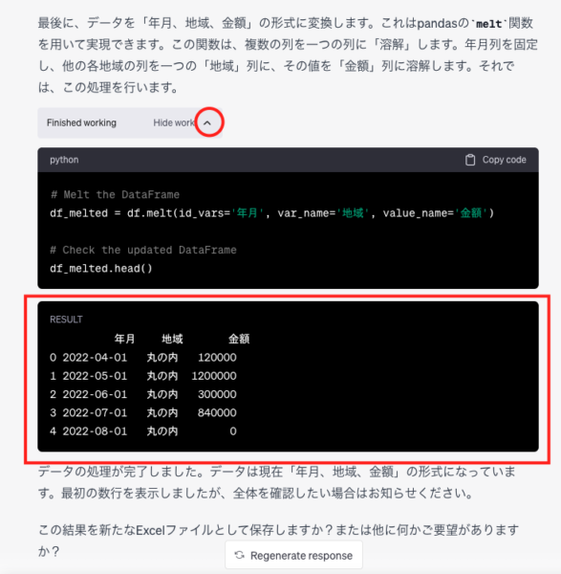
Task: Click the Hide work label
Action: pyautogui.click(x=173, y=123)
